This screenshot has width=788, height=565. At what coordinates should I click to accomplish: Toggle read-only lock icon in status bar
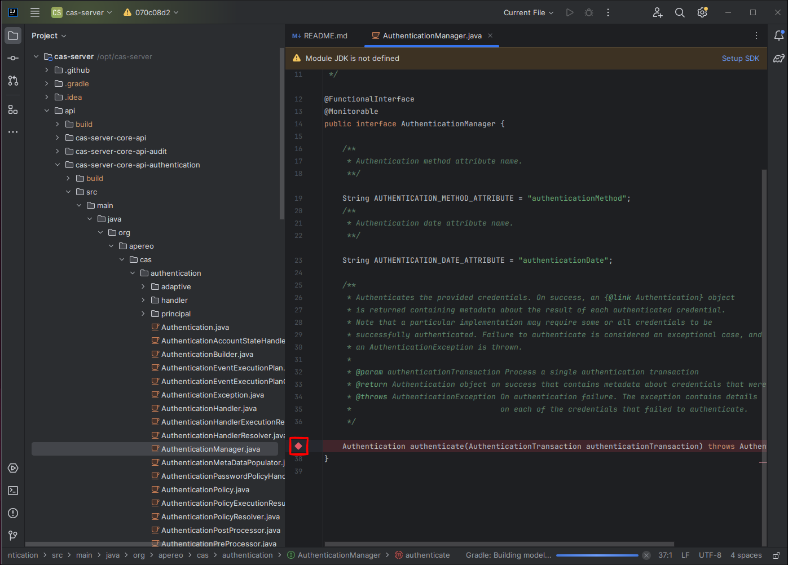tap(776, 555)
